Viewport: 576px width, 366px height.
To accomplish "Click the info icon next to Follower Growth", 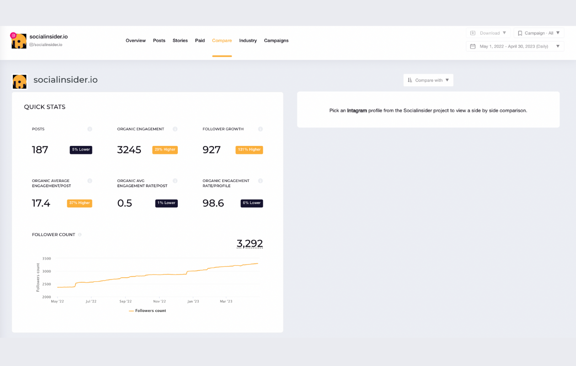I will 261,129.
